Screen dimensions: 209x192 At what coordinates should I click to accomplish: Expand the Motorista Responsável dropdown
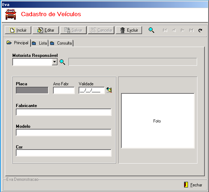tap(54, 62)
